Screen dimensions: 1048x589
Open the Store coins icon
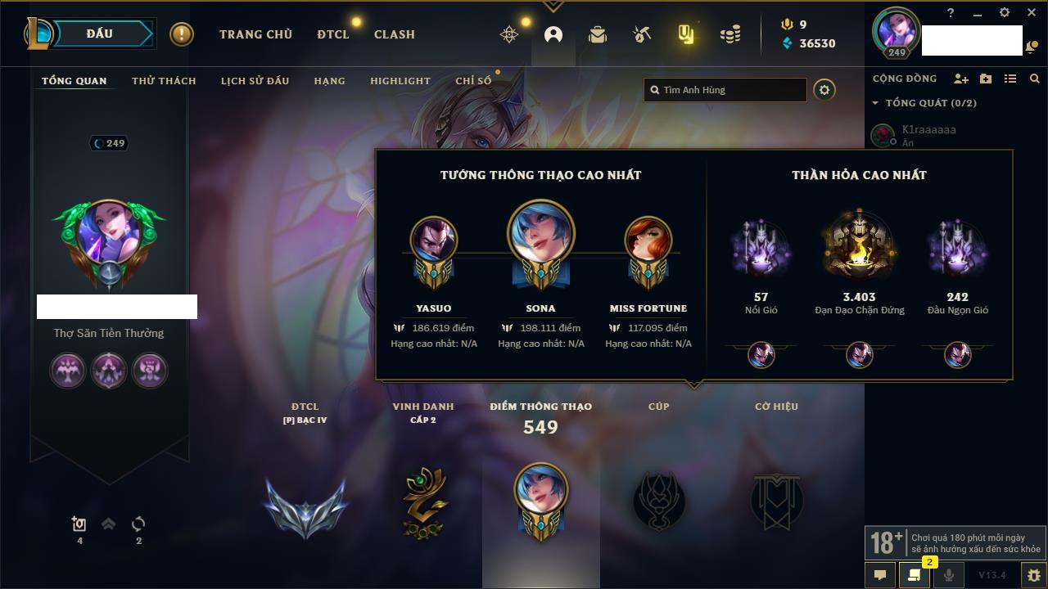click(x=730, y=34)
